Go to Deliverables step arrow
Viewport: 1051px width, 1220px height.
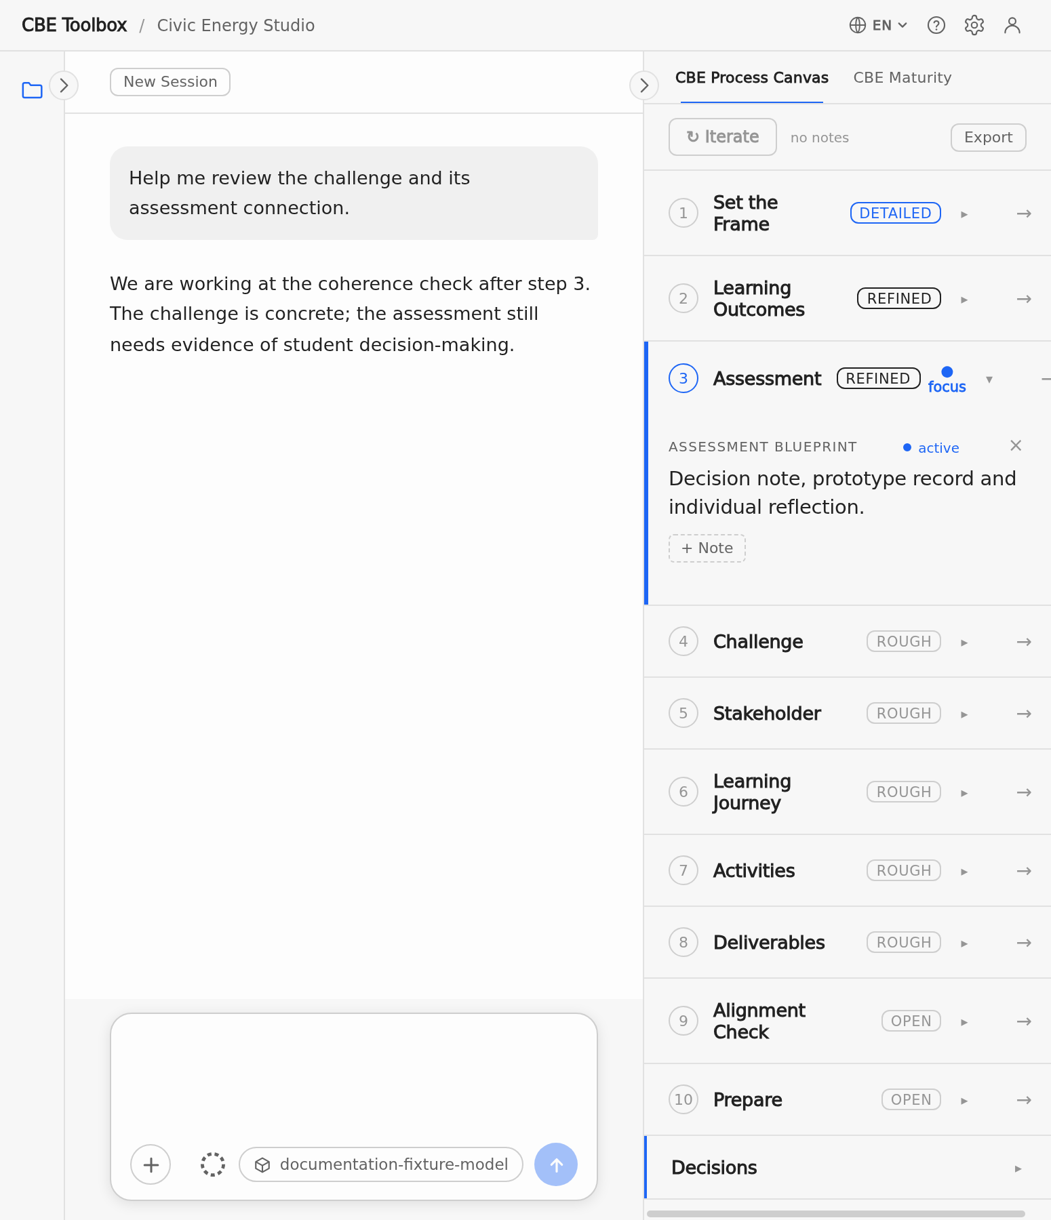pos(1024,943)
